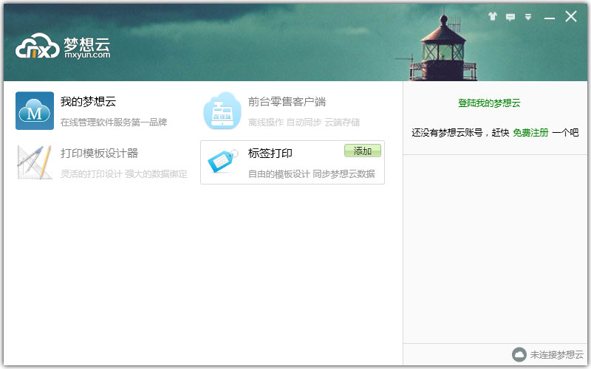Image resolution: width=591 pixels, height=369 pixels.
Task: Click the 灵活的打印设计 强大的数据绑定 description
Action: coord(123,173)
